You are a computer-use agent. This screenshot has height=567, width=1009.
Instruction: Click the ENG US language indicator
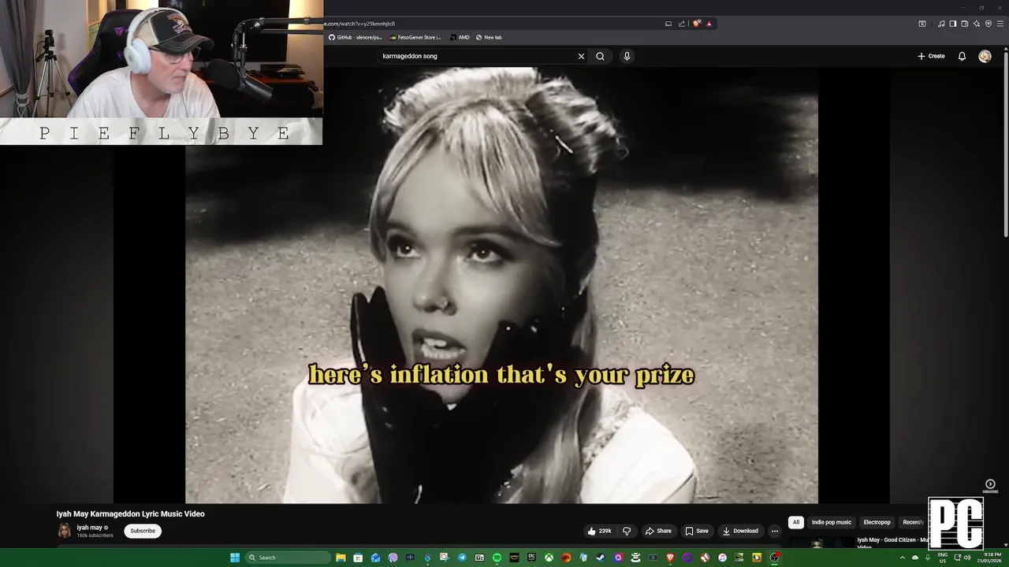943,558
